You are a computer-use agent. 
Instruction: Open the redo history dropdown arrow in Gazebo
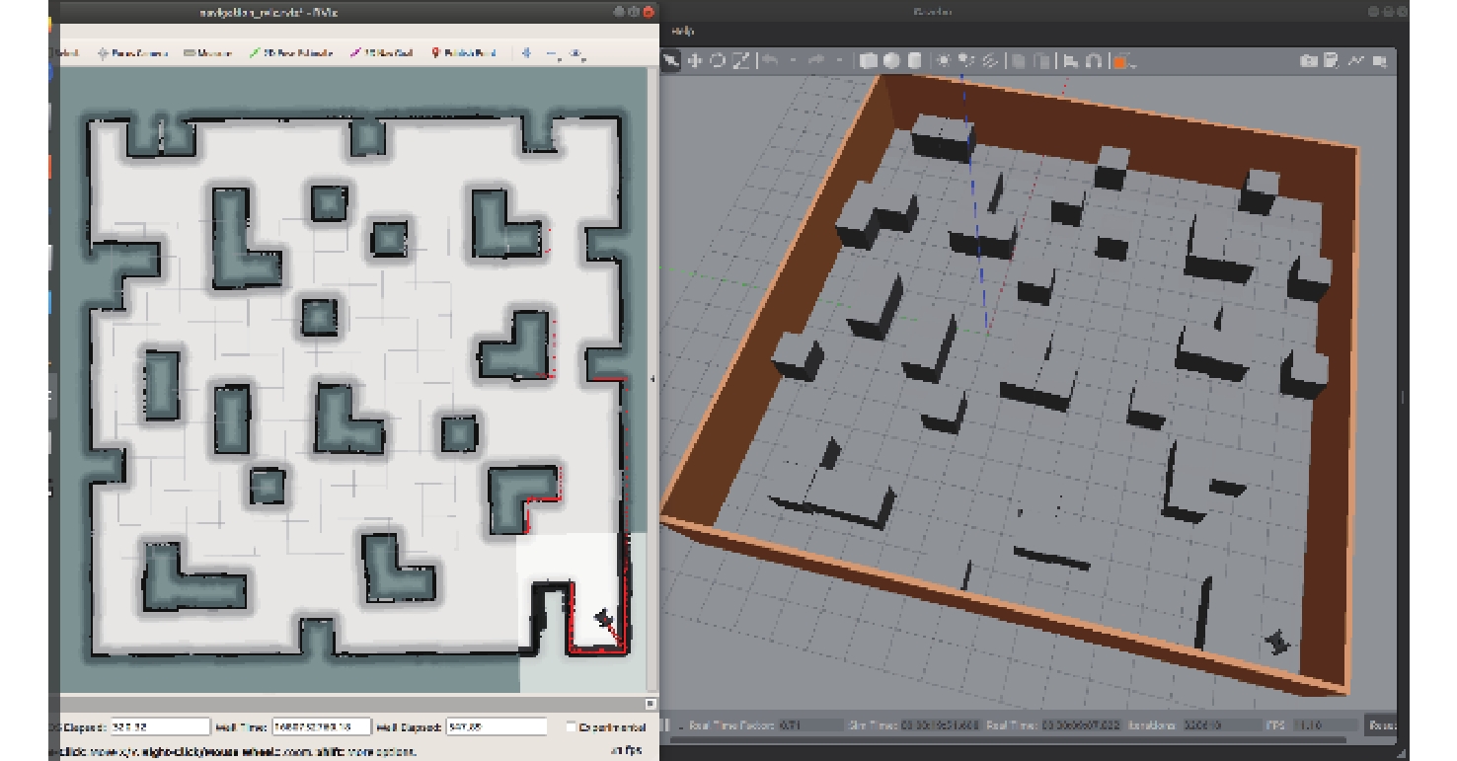coord(838,61)
